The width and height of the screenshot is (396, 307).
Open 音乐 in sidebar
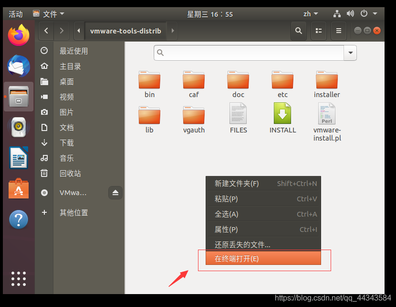(x=80, y=158)
